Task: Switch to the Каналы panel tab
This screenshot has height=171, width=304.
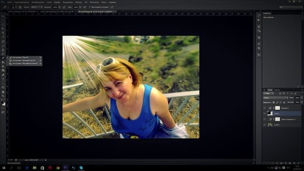Action: tap(277, 90)
